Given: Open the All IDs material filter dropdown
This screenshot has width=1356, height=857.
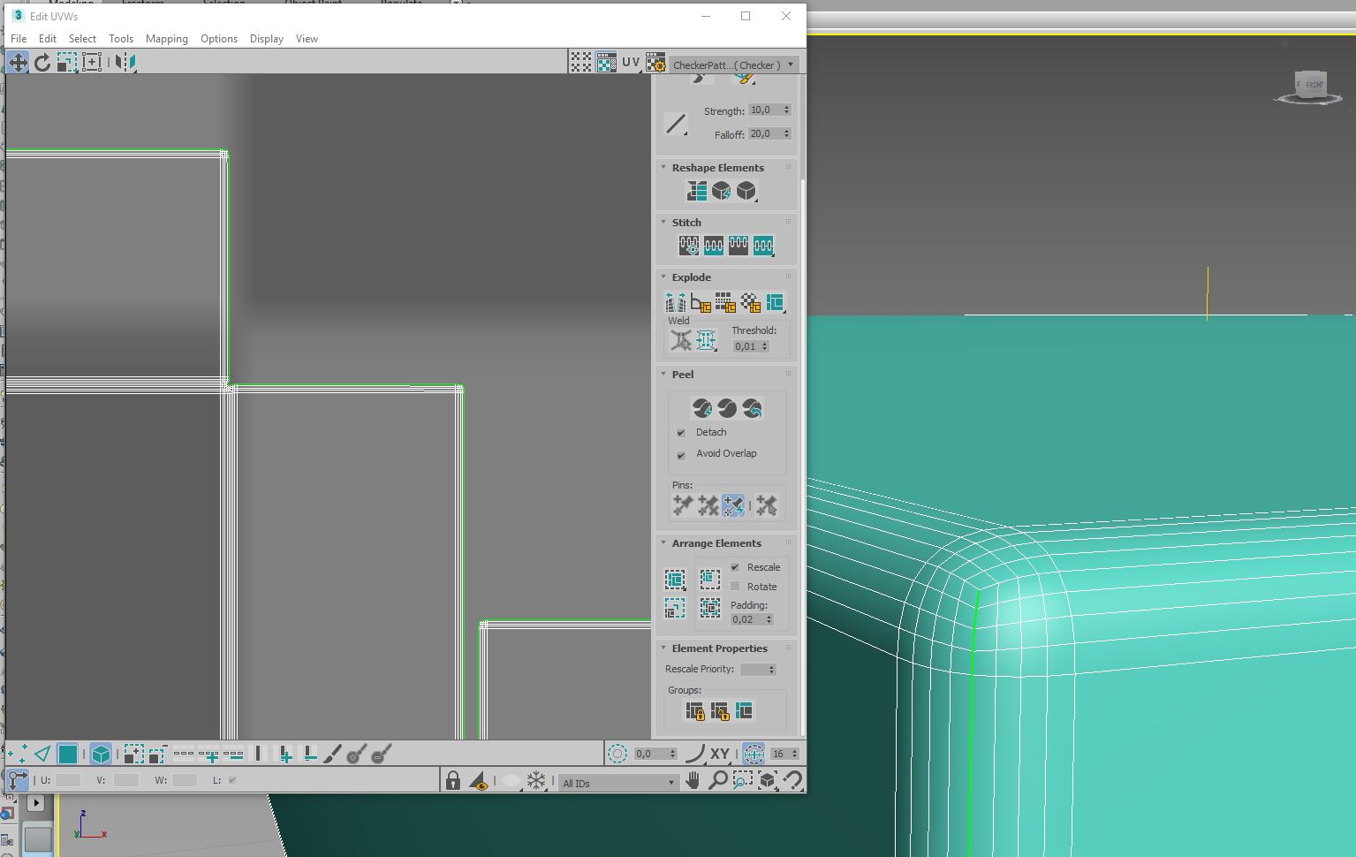Looking at the screenshot, I should [670, 783].
